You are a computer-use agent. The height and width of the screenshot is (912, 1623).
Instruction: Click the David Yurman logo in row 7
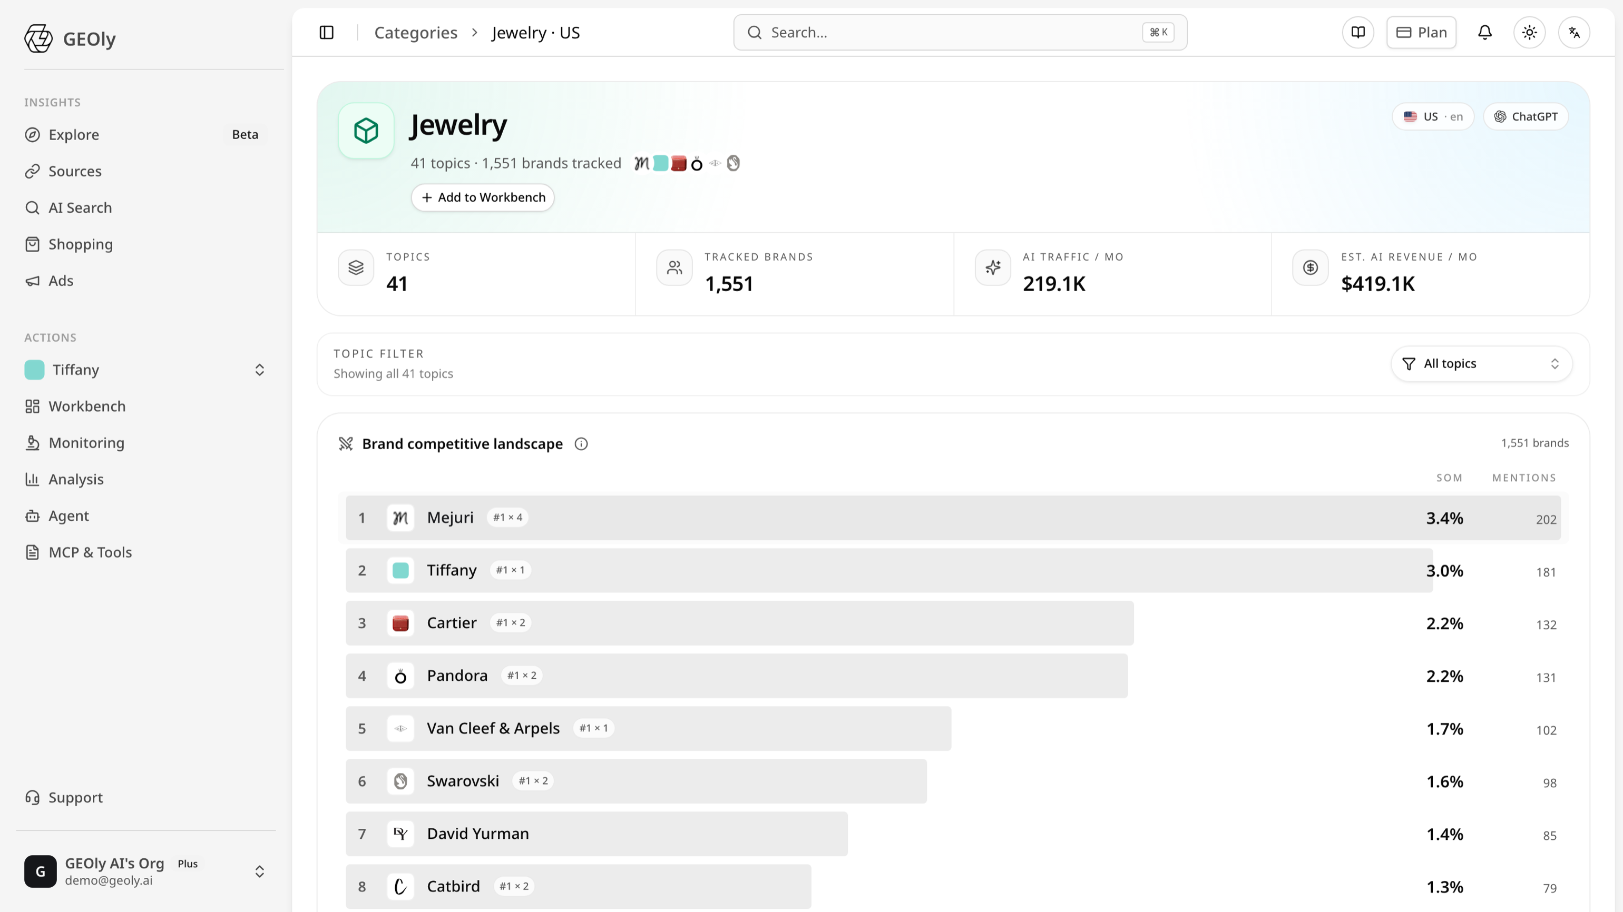(400, 834)
